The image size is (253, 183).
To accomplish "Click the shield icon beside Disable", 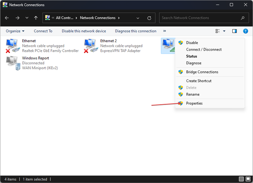I will (180, 43).
